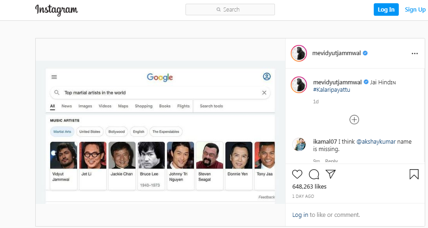Switch to the Videos tab
Screen dimensions: 428x228
[105, 106]
